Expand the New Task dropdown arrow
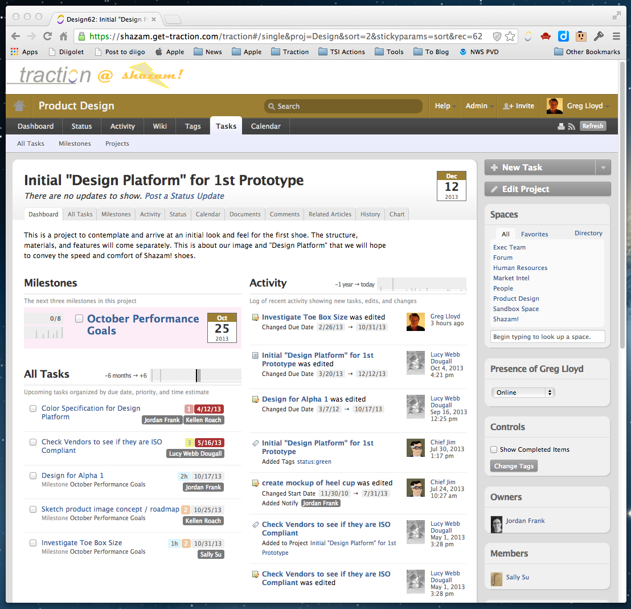Screen dimensions: 631x609 click(x=603, y=167)
